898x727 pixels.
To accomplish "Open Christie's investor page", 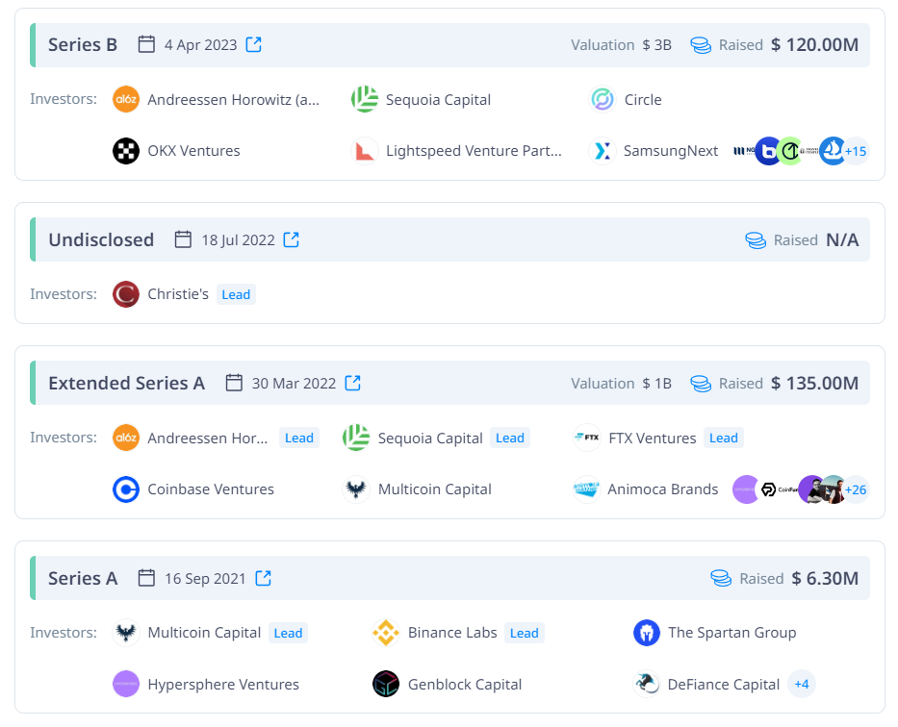I will [178, 294].
